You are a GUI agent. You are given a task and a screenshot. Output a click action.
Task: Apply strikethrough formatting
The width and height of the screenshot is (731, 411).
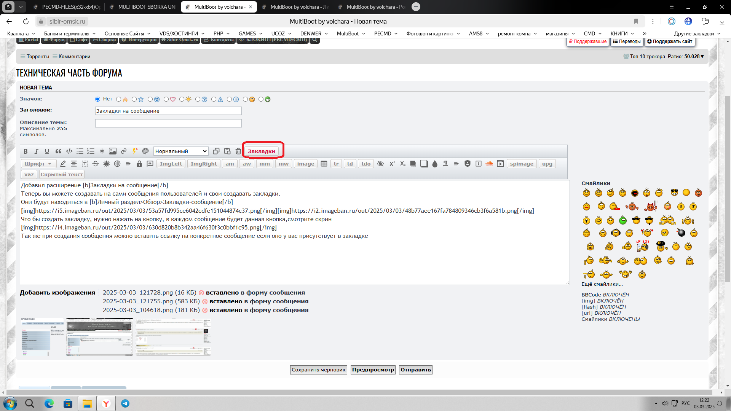point(96,164)
